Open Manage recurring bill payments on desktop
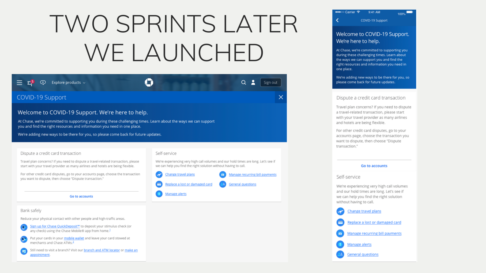The image size is (486, 273). [x=253, y=175]
